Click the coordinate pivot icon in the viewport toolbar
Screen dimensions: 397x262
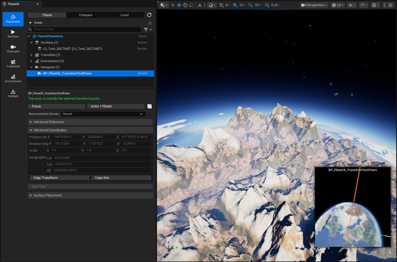tap(200, 5)
